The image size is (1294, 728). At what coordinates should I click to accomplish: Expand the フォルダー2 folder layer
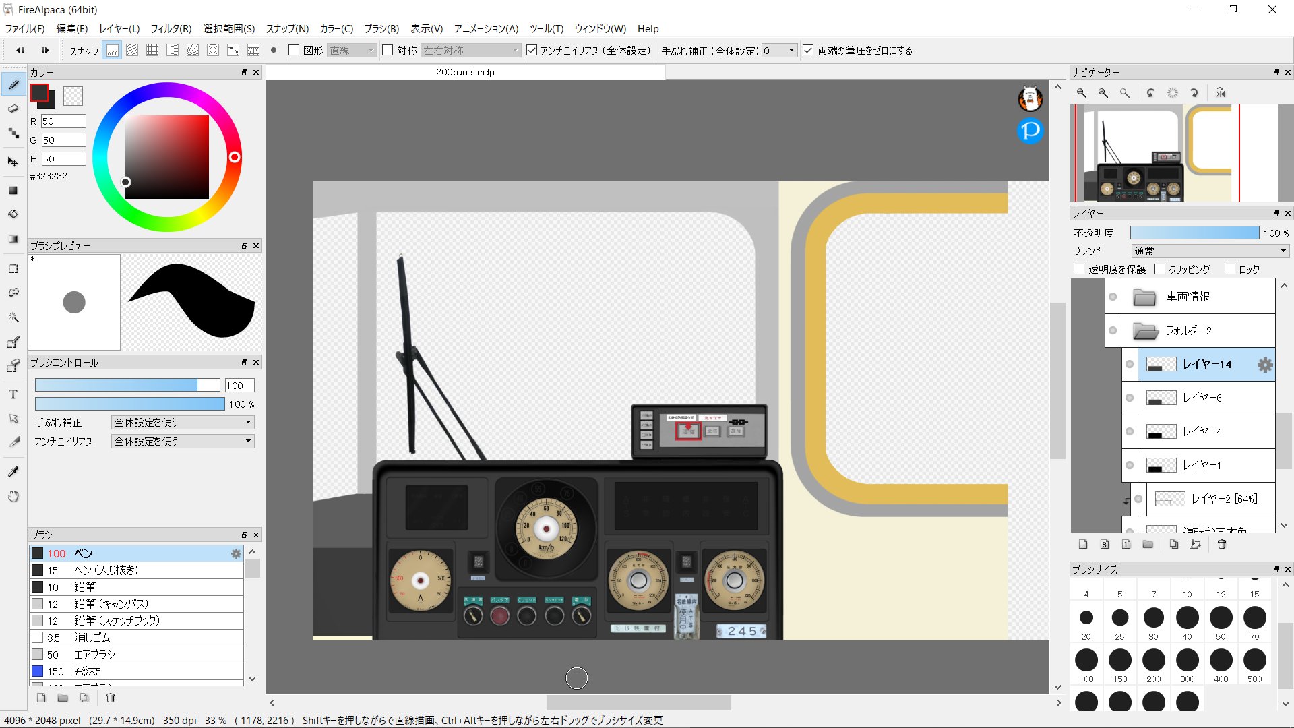tap(1144, 331)
